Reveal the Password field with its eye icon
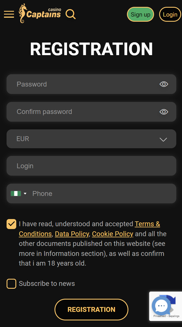The image size is (182, 327). coord(163,84)
